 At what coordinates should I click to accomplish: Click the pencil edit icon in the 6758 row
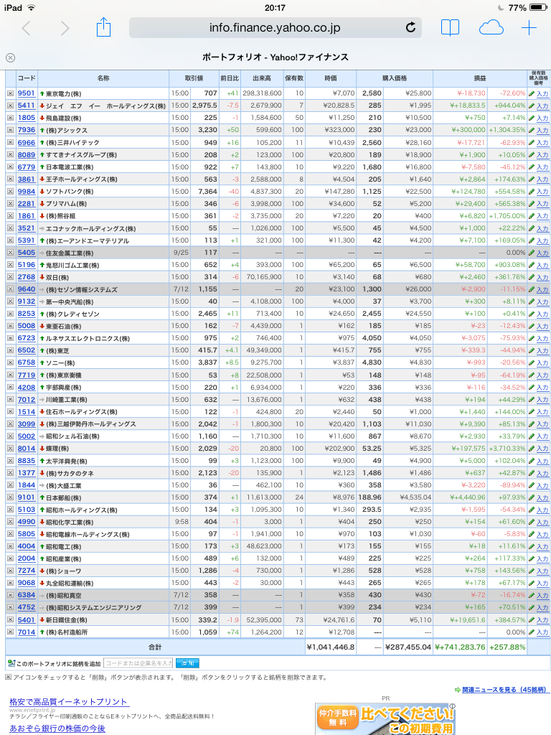(x=532, y=362)
